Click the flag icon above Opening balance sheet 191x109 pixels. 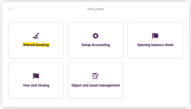click(x=155, y=36)
